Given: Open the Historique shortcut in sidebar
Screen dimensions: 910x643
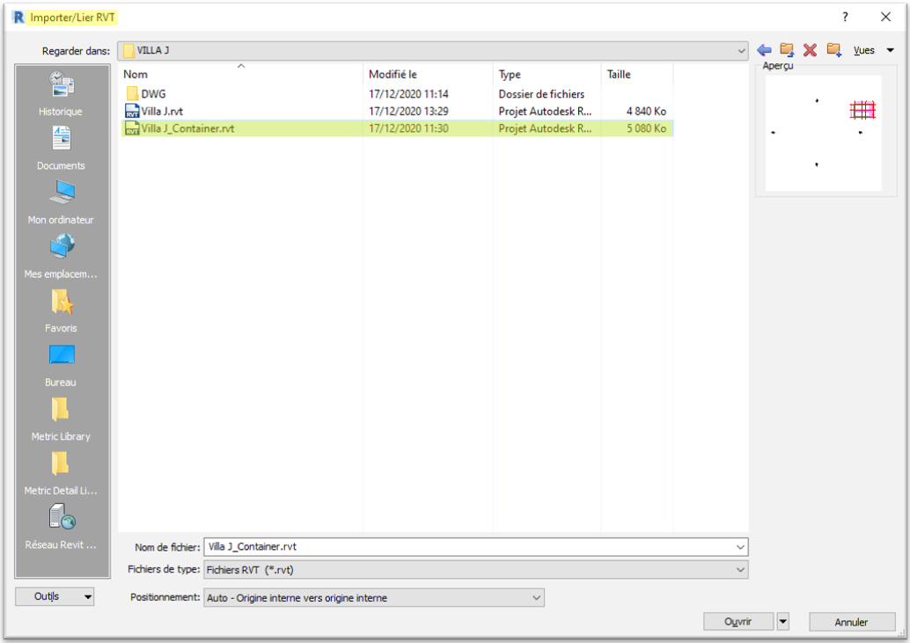Looking at the screenshot, I should click(x=61, y=94).
